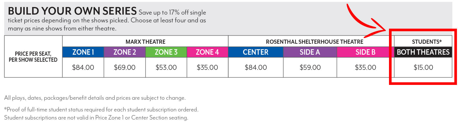The height and width of the screenshot is (125, 458).
Task: Click the proof of student status footnote
Action: pyautogui.click(x=101, y=109)
